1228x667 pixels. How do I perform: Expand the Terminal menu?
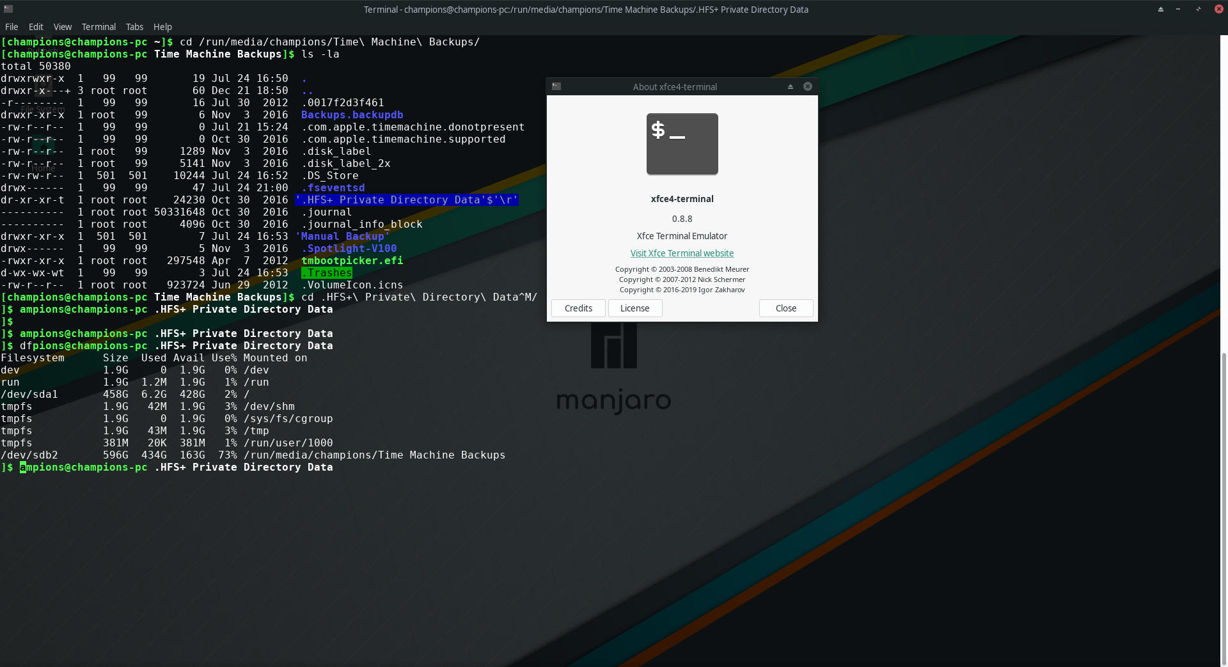coord(98,27)
